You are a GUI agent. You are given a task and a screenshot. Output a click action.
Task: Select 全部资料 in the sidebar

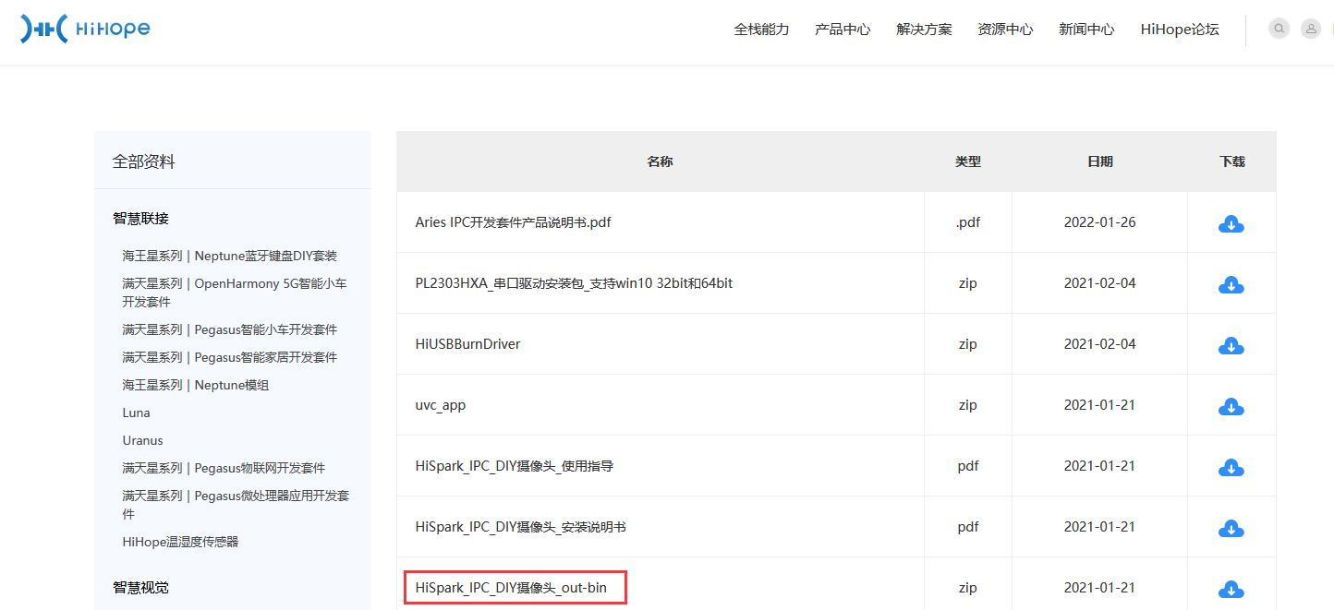click(144, 161)
